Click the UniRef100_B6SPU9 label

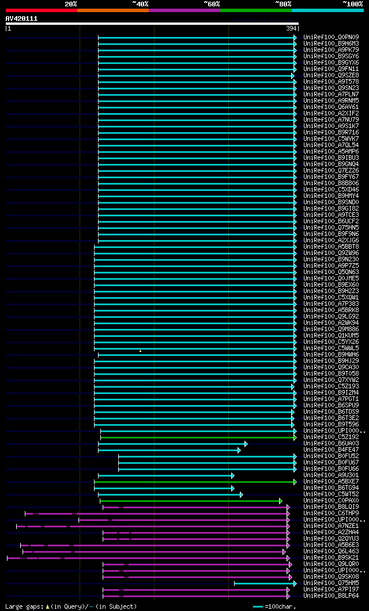click(x=332, y=405)
